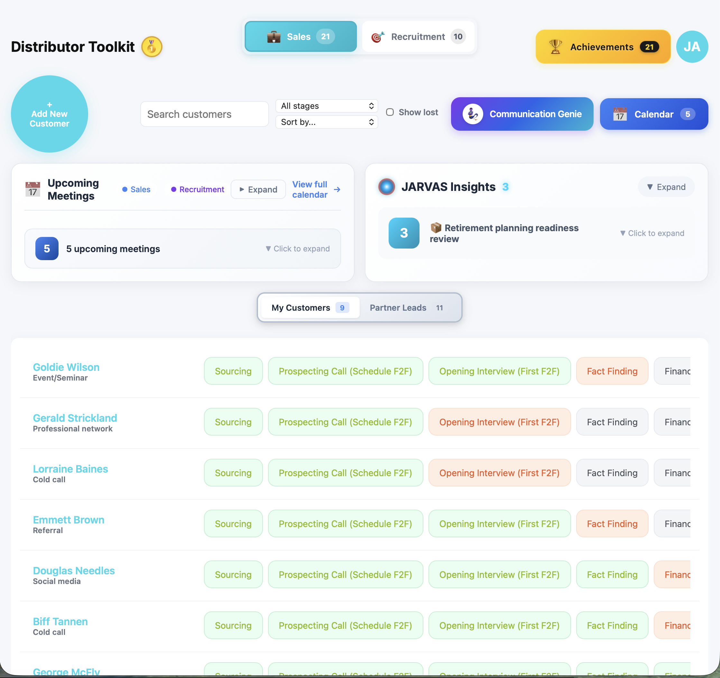Click the target icon on Recruitment tab

pos(377,37)
